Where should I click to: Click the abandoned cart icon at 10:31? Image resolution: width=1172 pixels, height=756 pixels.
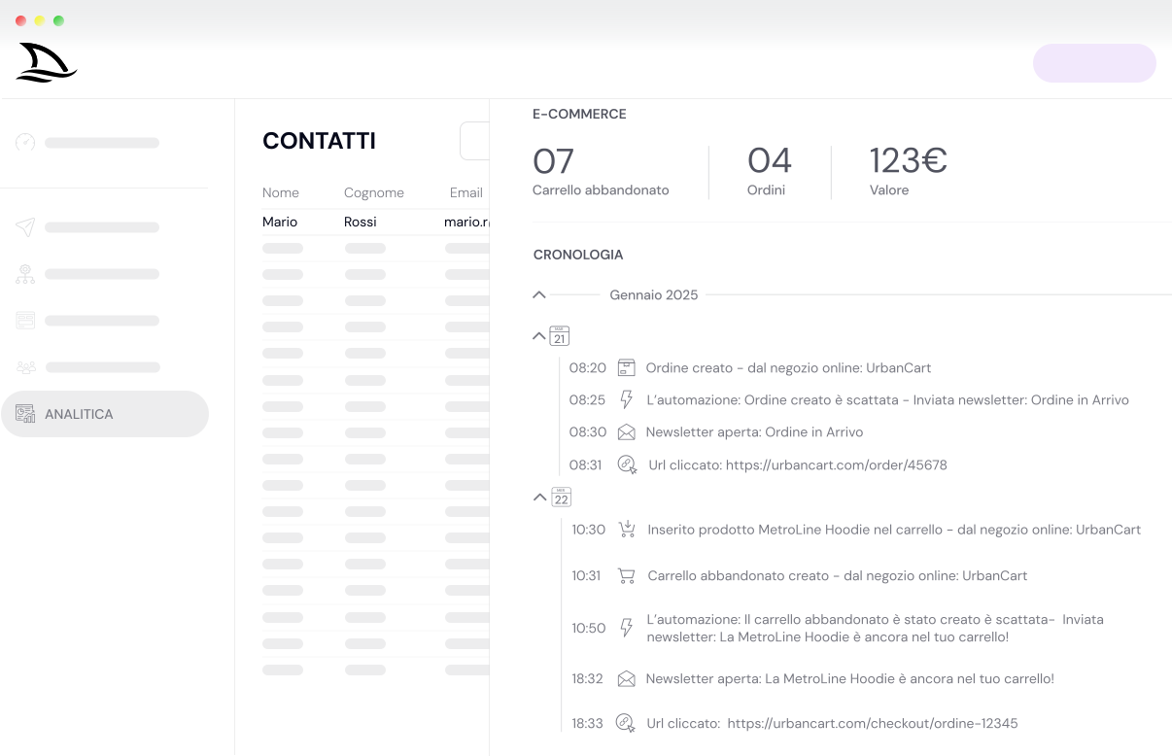[x=627, y=575]
